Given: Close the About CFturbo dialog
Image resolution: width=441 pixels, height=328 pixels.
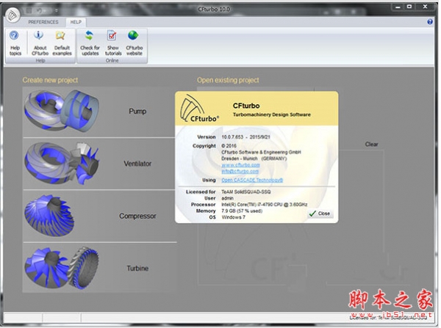Looking at the screenshot, I should pyautogui.click(x=320, y=214).
